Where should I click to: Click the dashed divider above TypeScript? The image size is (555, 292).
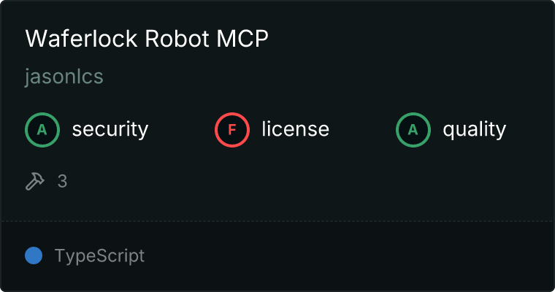coord(277,221)
